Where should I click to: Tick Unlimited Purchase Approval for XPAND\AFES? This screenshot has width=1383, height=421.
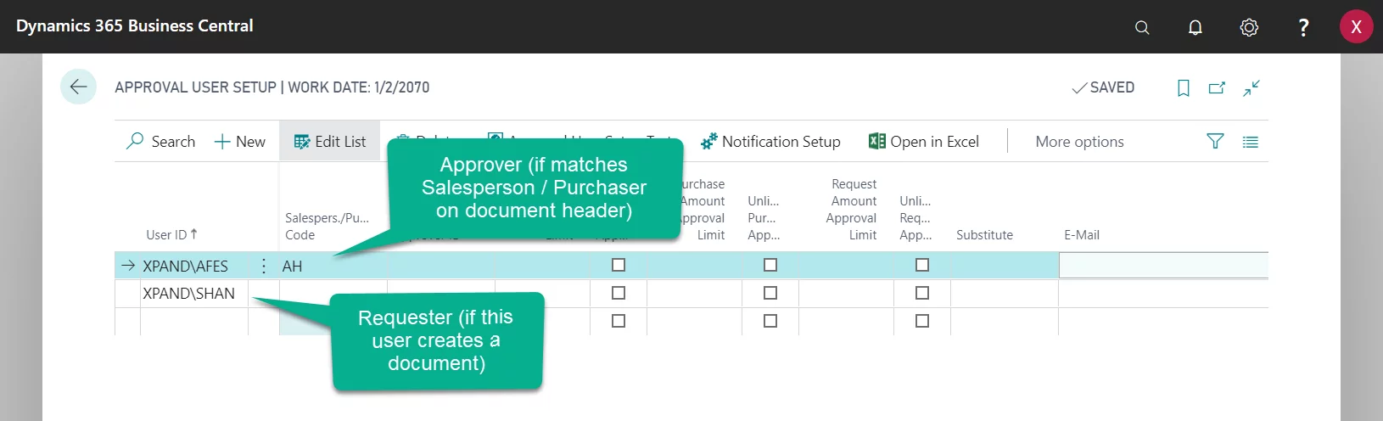[x=770, y=266]
